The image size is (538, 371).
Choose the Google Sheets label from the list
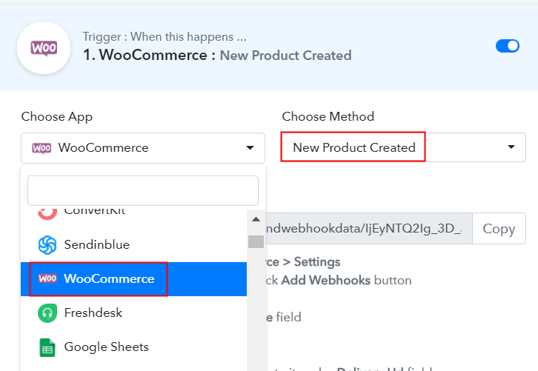coord(106,347)
